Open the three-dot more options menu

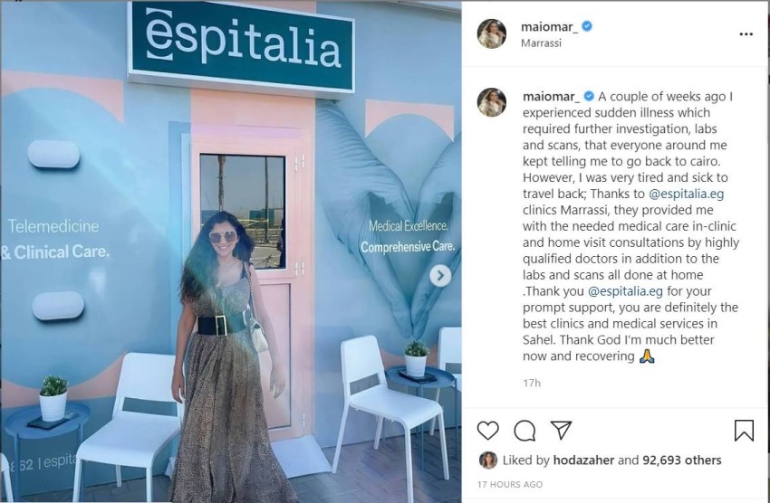pyautogui.click(x=746, y=34)
